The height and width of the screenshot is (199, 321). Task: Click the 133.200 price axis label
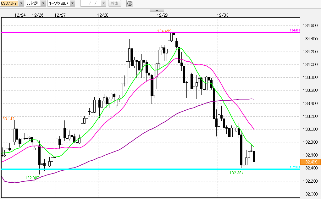coord(310,116)
